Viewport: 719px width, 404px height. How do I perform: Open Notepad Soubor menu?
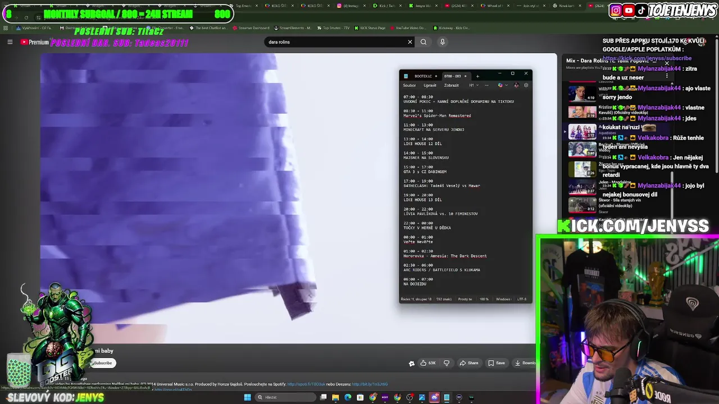coord(409,85)
